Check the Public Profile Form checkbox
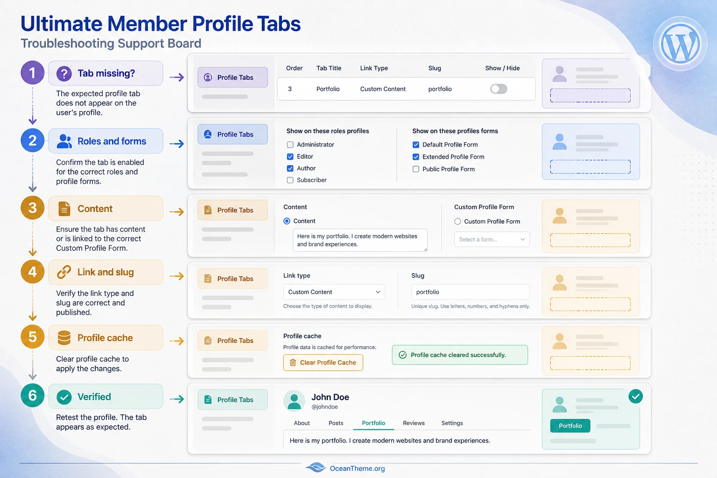This screenshot has height=478, width=717. point(416,169)
